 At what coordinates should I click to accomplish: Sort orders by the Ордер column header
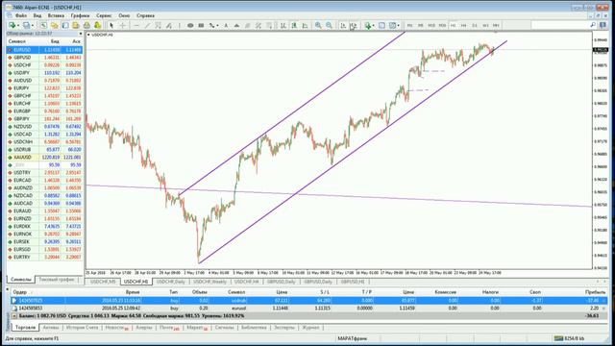(x=20, y=292)
